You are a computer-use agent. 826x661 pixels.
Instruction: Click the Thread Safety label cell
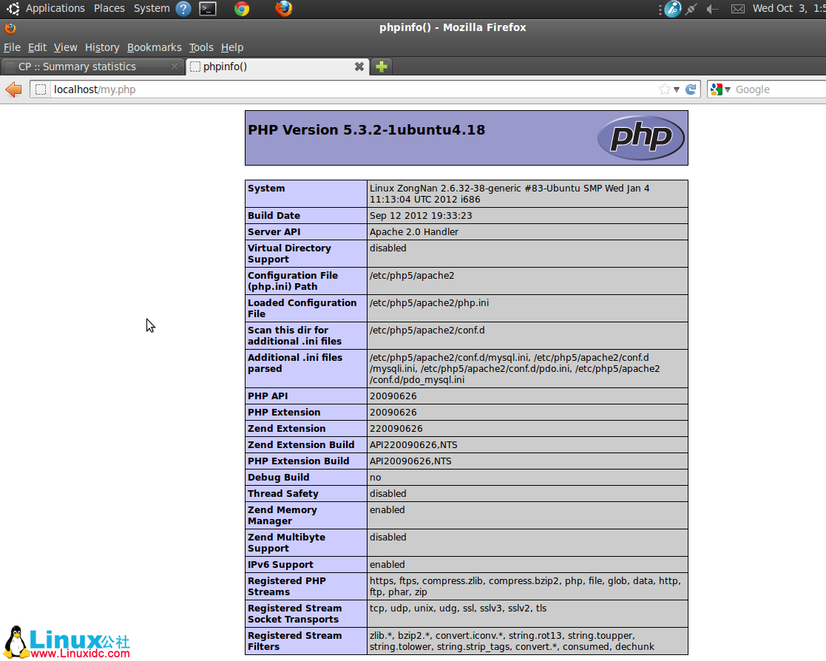coord(306,493)
